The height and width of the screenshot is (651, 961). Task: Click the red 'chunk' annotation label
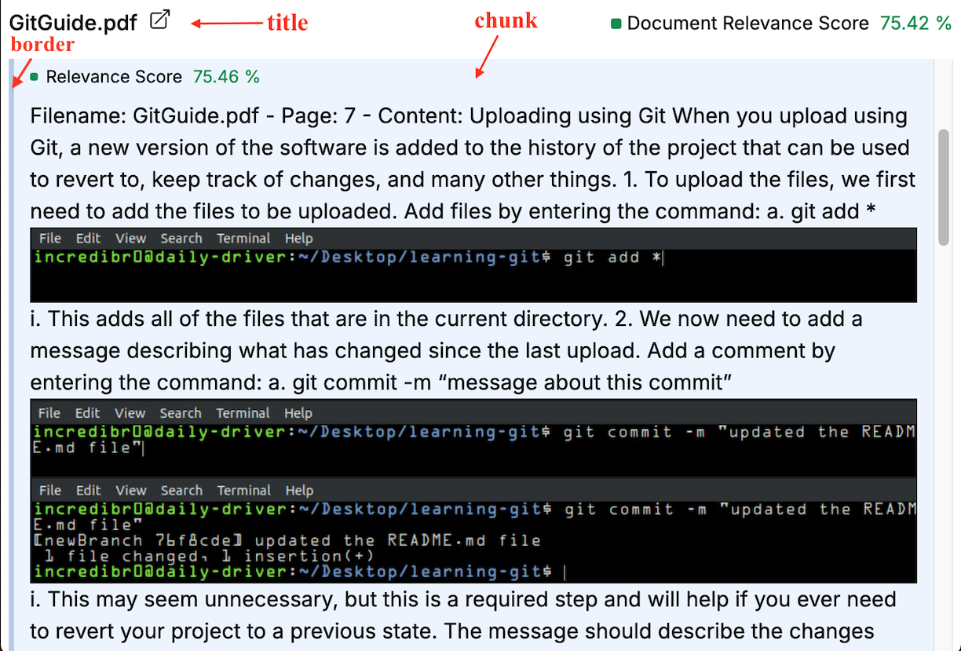(506, 21)
